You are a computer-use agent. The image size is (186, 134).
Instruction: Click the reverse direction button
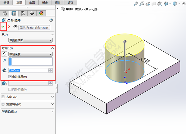4,54
